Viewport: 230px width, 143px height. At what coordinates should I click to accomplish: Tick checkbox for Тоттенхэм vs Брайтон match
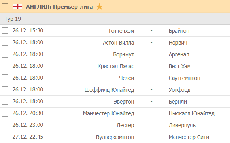pos(5,31)
